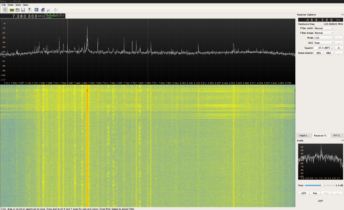Save settings using the floppy disk icon
This screenshot has width=344, height=210.
[23, 10]
